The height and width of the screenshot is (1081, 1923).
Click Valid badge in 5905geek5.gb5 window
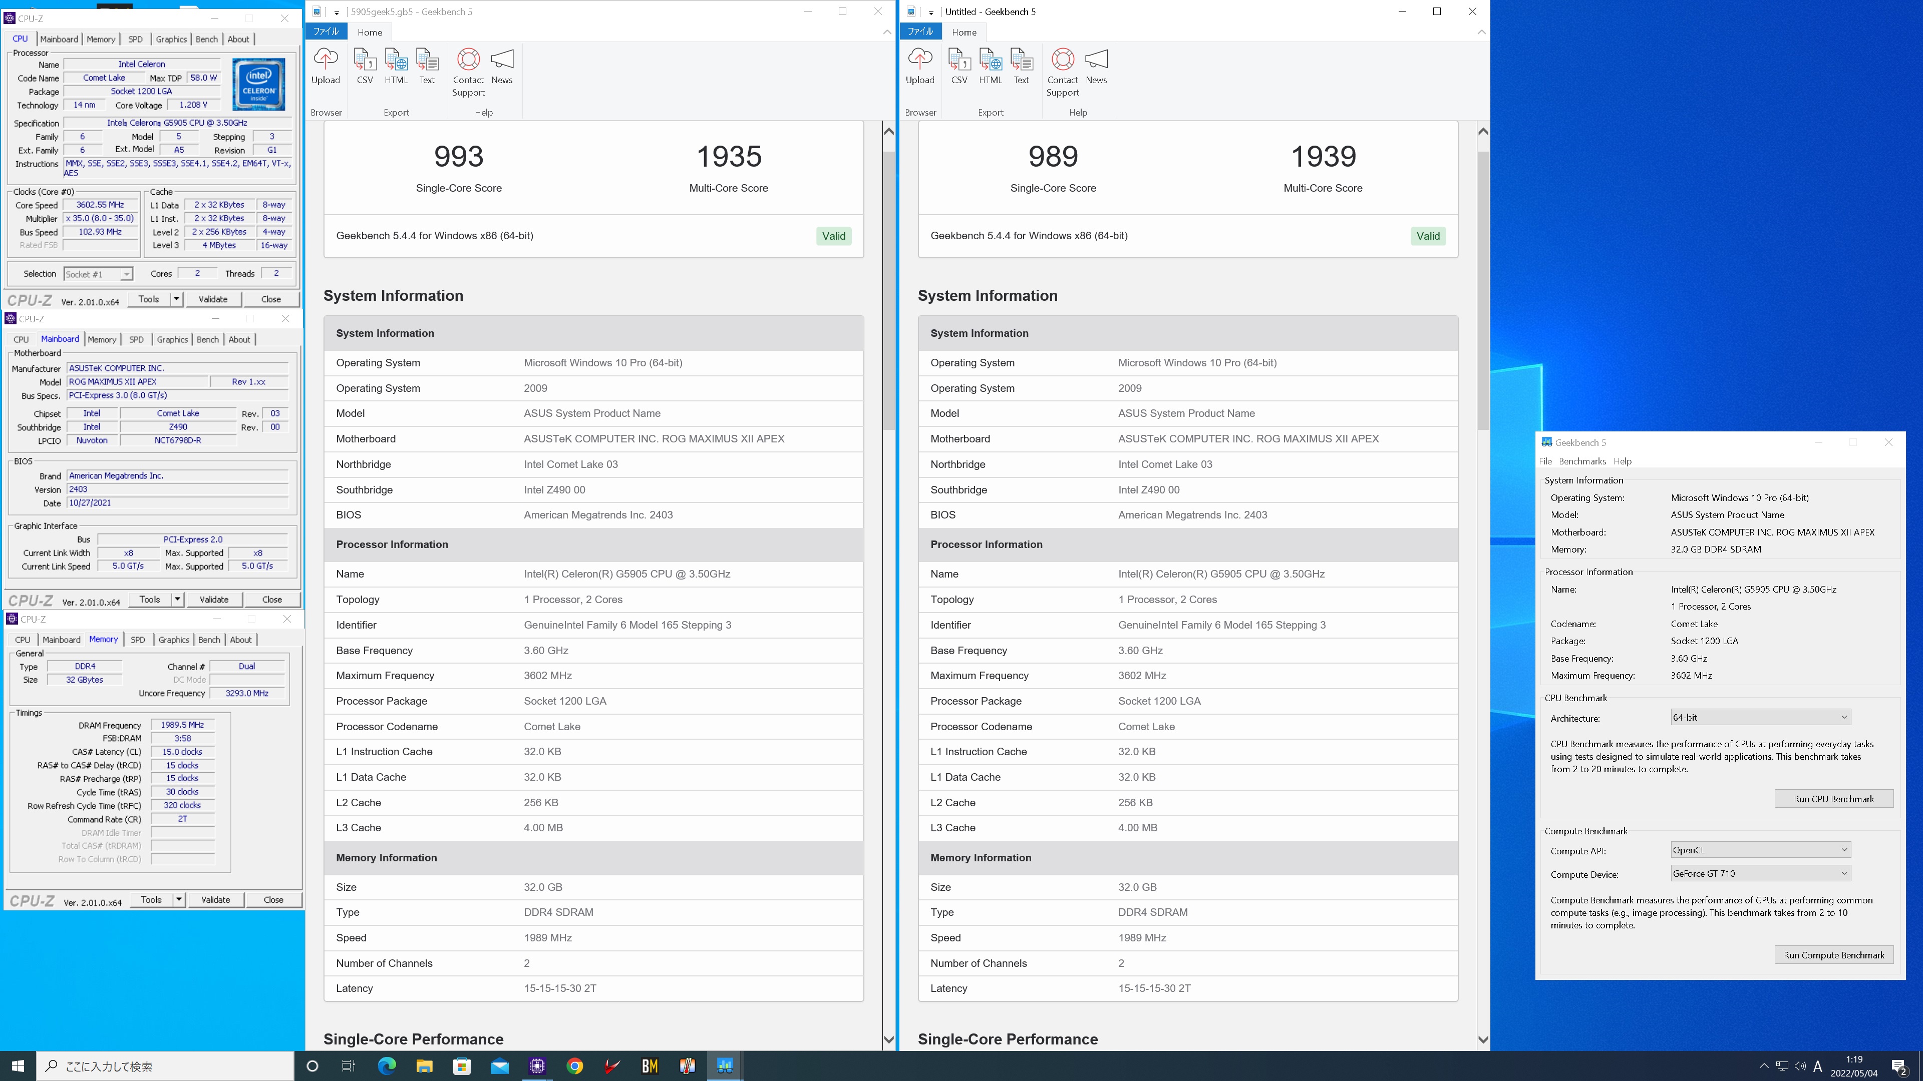[834, 236]
